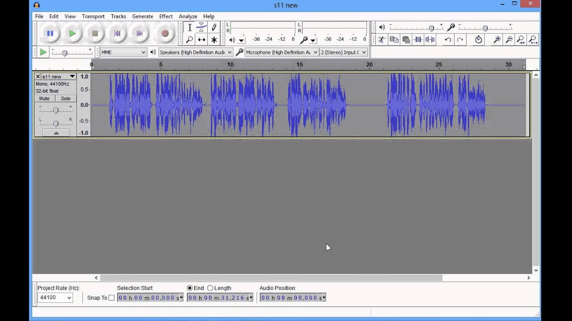
Task: Select the Selection (I-beam) tool
Action: 189,27
